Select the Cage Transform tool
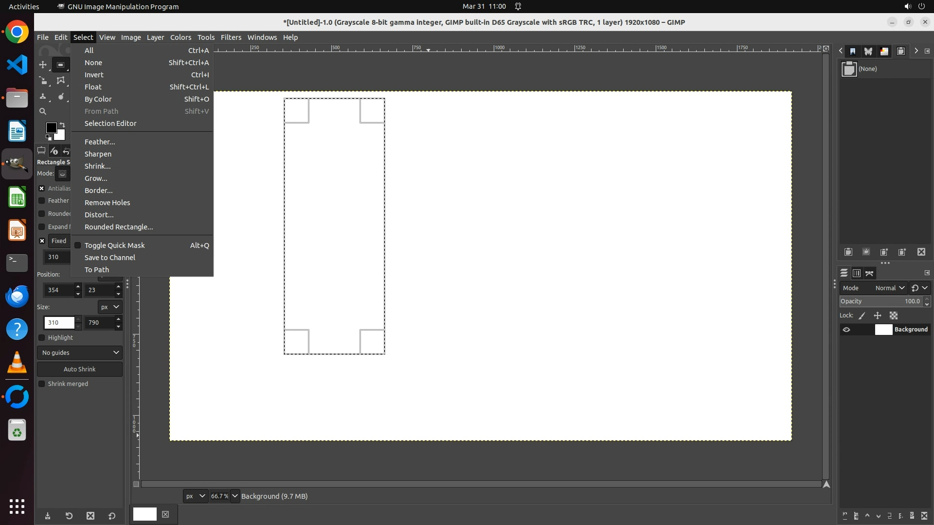This screenshot has height=525, width=934. [x=60, y=80]
